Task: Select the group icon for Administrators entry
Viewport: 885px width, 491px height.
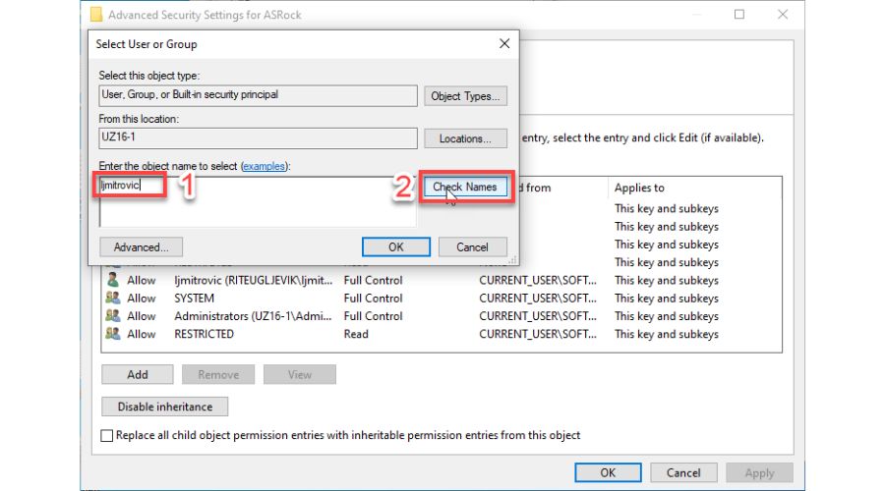Action: pos(113,315)
